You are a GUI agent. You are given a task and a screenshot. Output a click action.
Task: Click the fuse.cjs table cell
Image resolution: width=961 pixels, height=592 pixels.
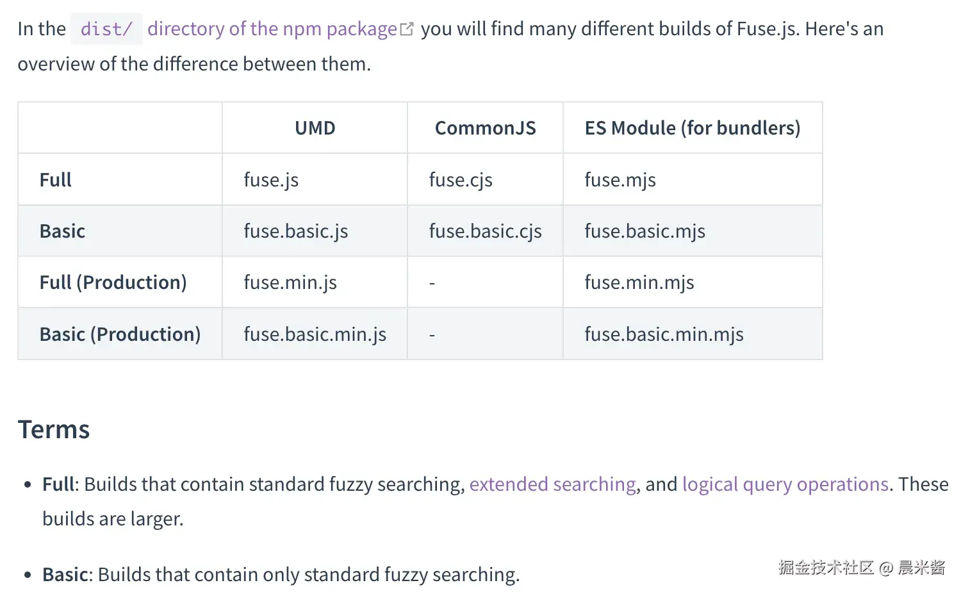pos(461,180)
